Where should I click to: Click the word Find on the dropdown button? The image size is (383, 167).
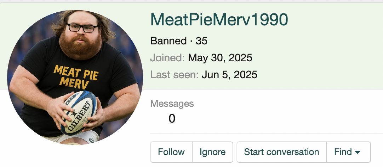pyautogui.click(x=343, y=152)
